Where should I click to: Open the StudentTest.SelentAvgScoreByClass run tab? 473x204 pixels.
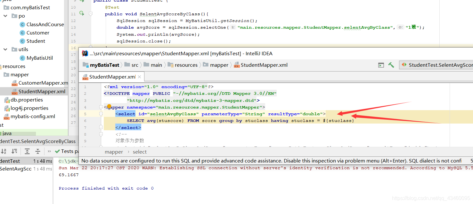(x=38, y=141)
